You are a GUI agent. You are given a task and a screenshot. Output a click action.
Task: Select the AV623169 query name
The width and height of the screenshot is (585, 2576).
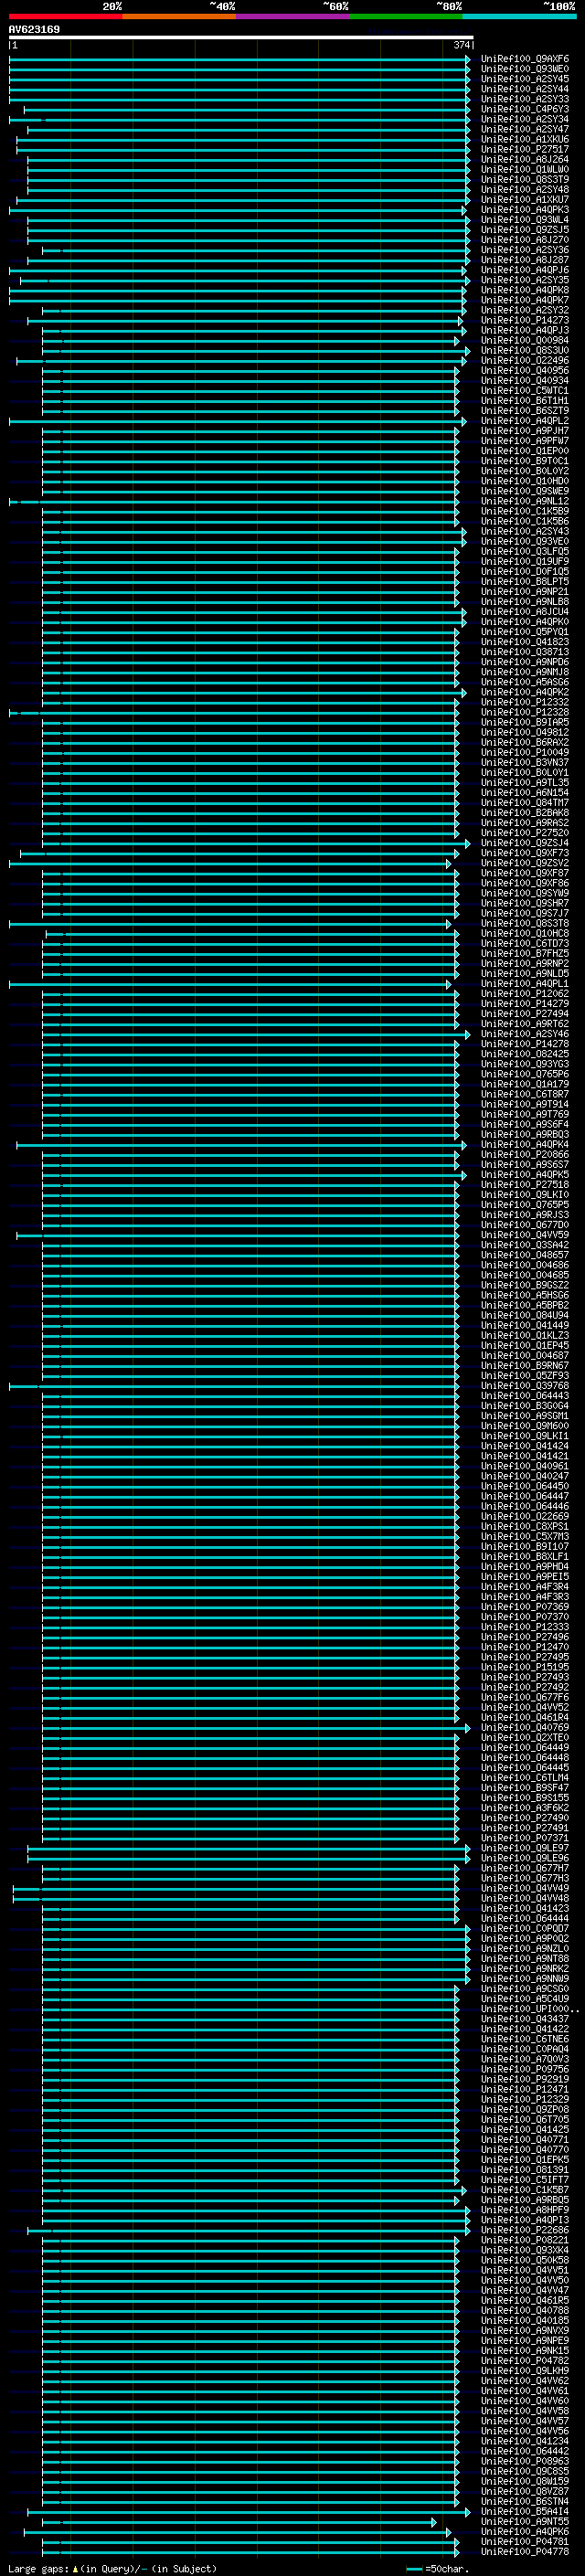click(34, 29)
